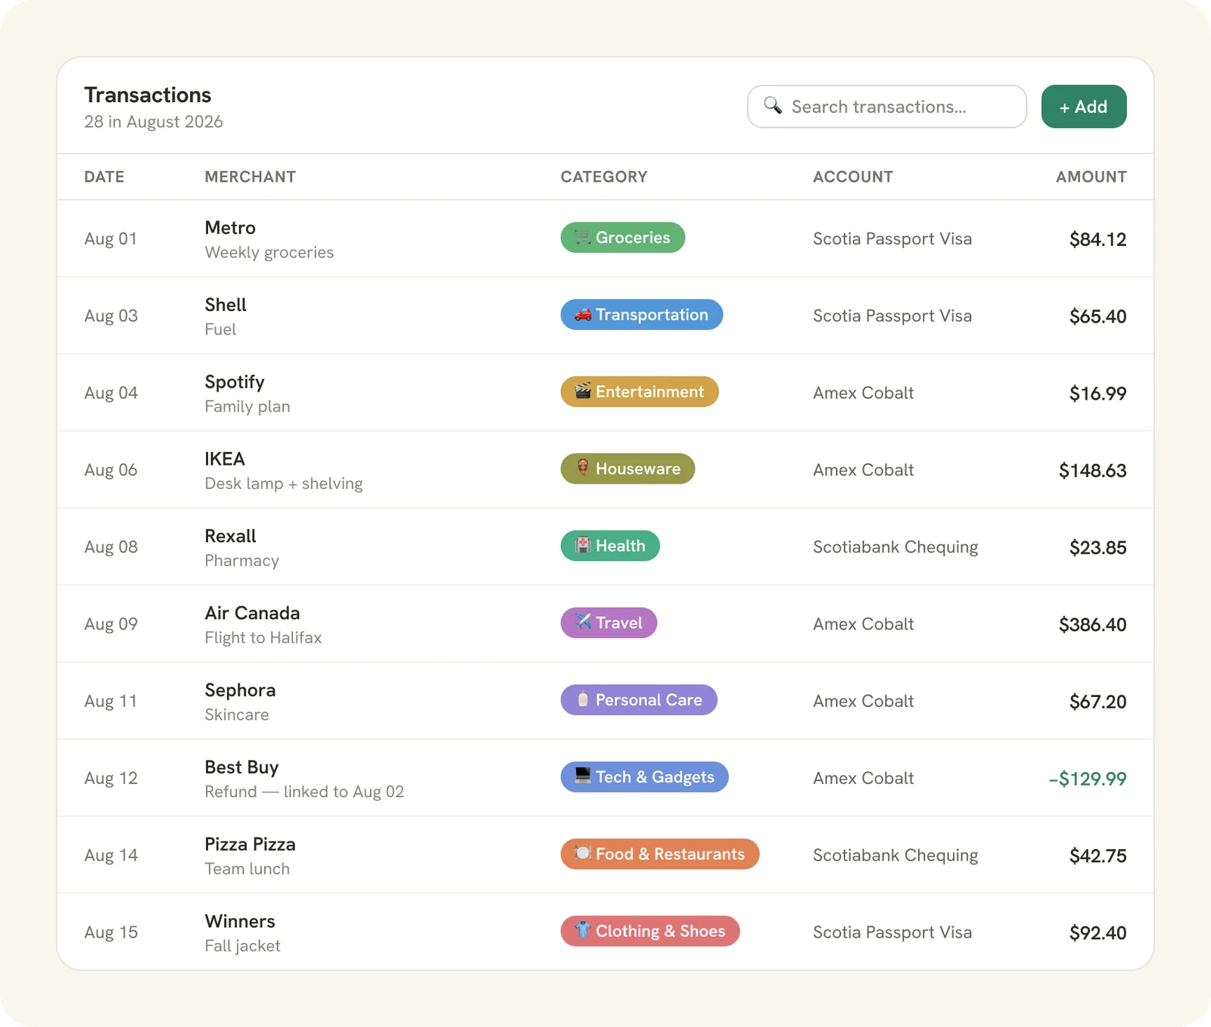Click the laptop icon in Tech & Gadgets tag

pos(583,777)
